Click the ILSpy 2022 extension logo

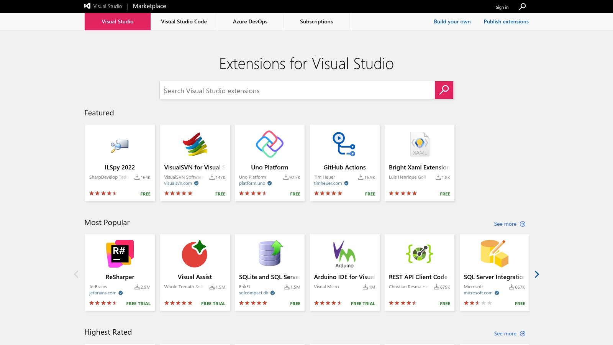[x=120, y=145]
